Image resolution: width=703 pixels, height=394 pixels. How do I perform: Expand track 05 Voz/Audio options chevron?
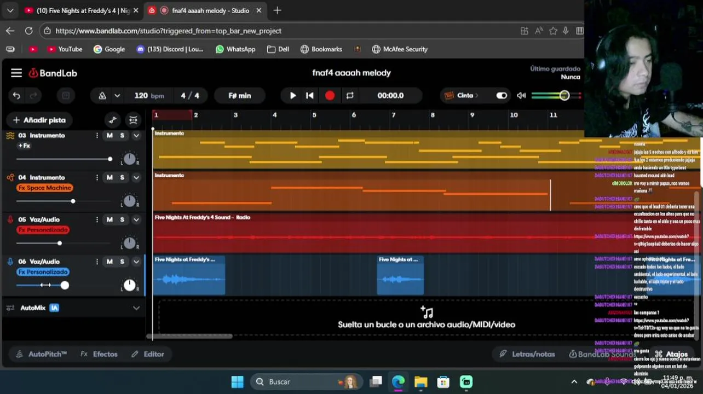(136, 219)
